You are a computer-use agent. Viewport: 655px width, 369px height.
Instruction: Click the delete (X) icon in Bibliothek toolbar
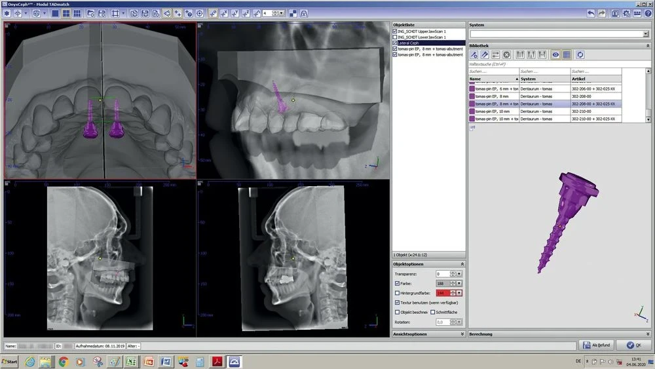click(x=506, y=55)
